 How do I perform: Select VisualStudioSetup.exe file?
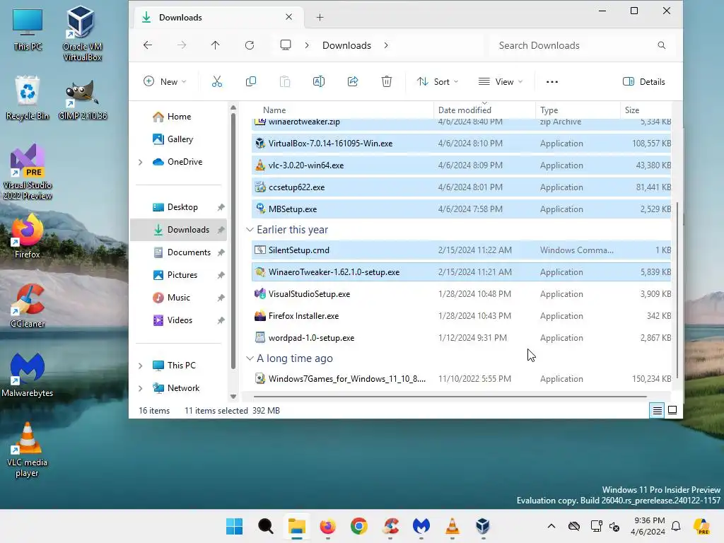(x=461, y=293)
